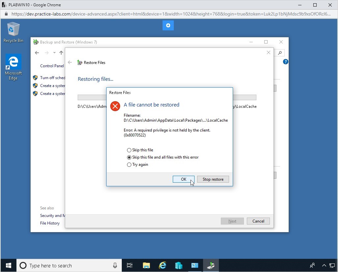
Task: Click the lock icon in Chrome address bar
Action: point(6,14)
